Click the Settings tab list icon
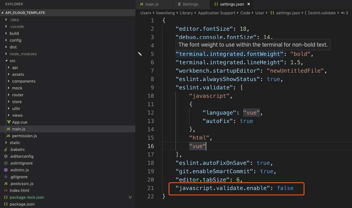Viewport: 352px width, 208px height. point(179,4)
